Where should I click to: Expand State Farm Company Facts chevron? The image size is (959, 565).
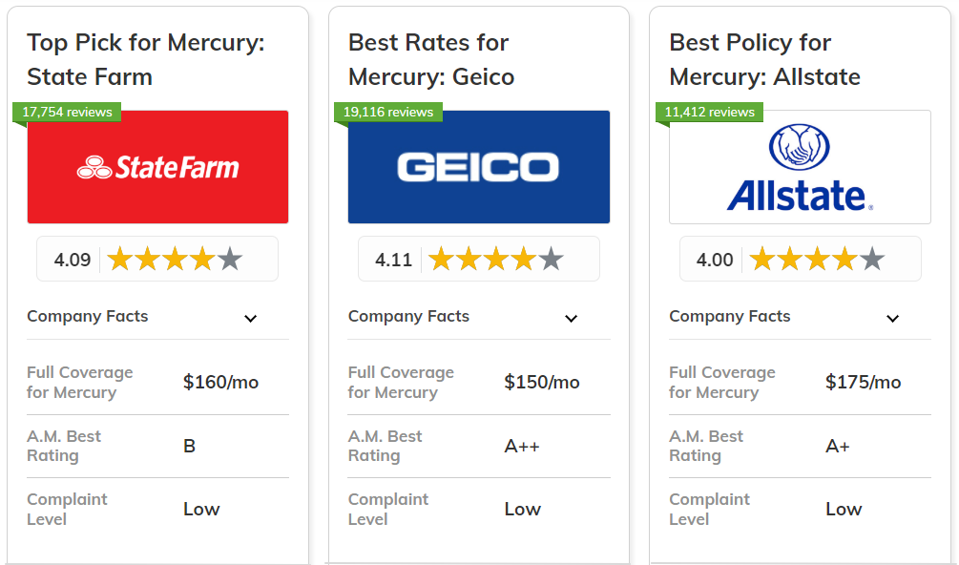pyautogui.click(x=250, y=318)
